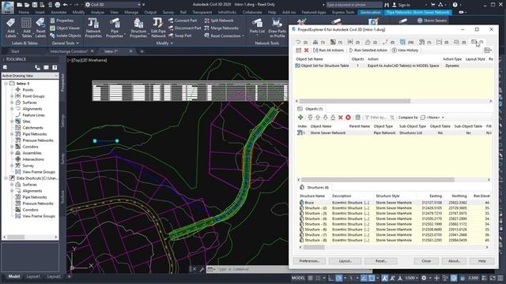Switch to the Interchange Corridors drawing tab
The height and width of the screenshot is (284, 506).
[69, 51]
